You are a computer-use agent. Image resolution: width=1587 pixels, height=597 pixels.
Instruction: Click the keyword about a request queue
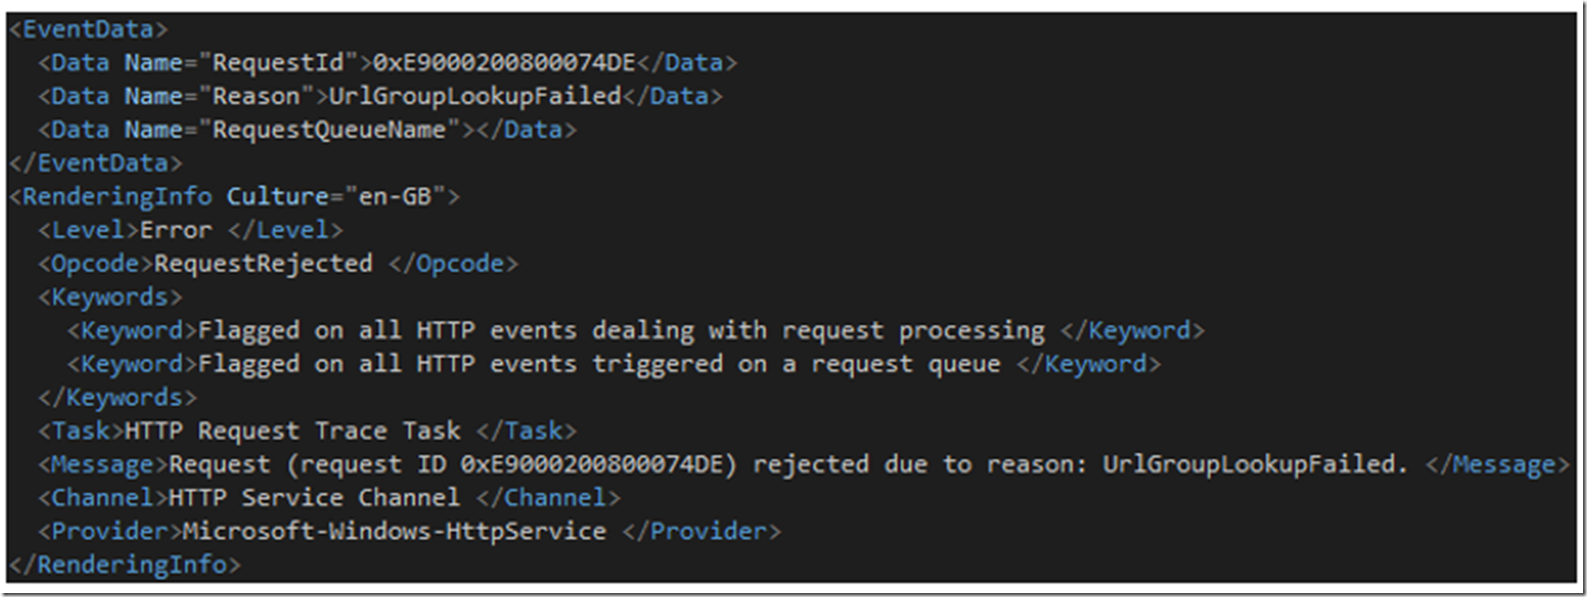pos(600,364)
